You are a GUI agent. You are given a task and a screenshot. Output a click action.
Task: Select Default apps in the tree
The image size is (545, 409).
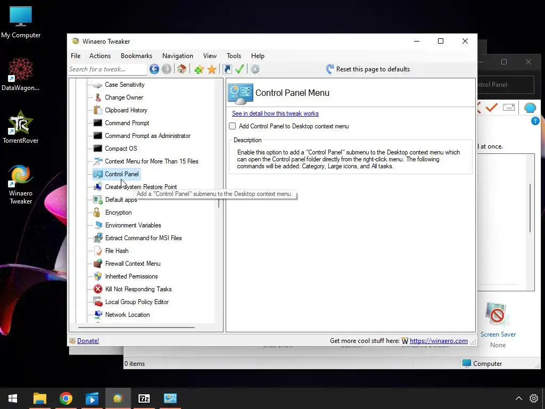pos(121,200)
